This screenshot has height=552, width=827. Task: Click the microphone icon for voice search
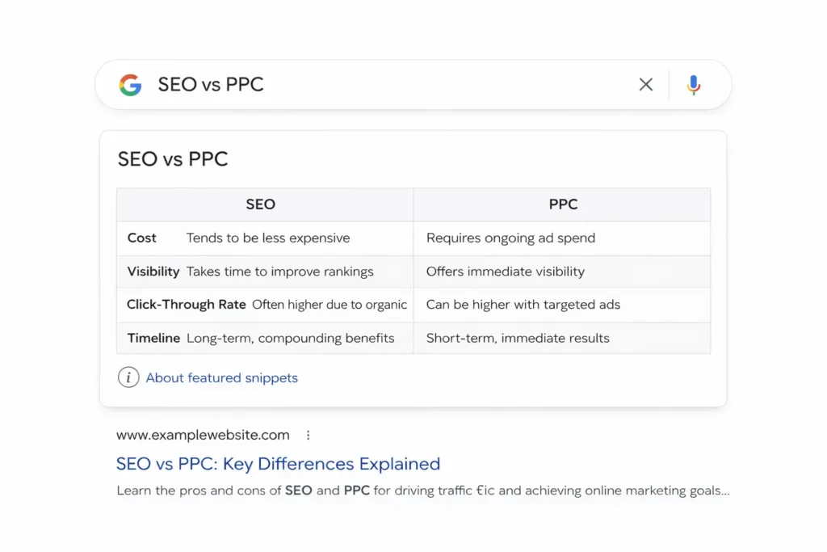pyautogui.click(x=694, y=84)
